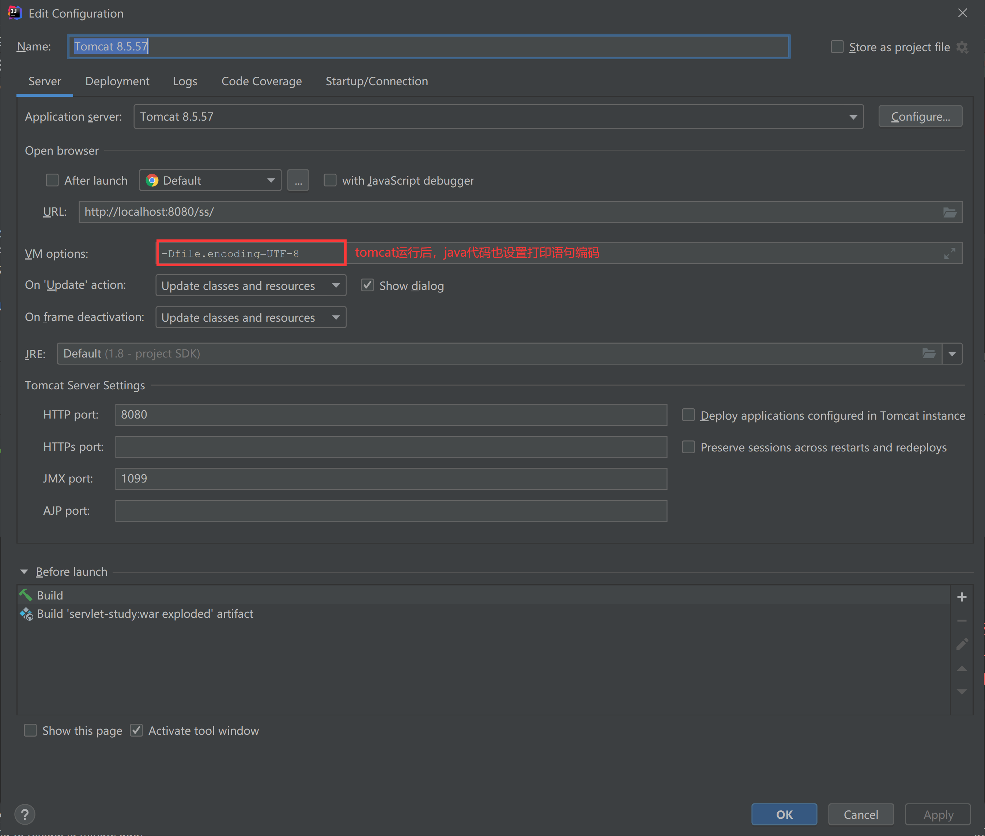This screenshot has height=836, width=985.
Task: Open help with the question mark icon
Action: tap(24, 814)
